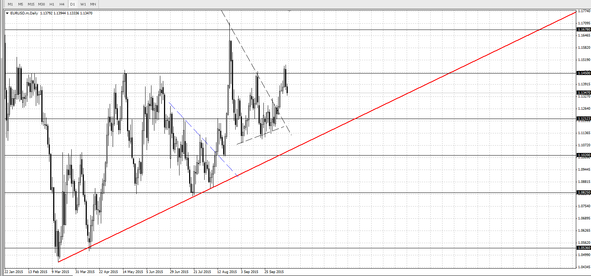Click the 1.17740 price scale value

[x=584, y=11]
